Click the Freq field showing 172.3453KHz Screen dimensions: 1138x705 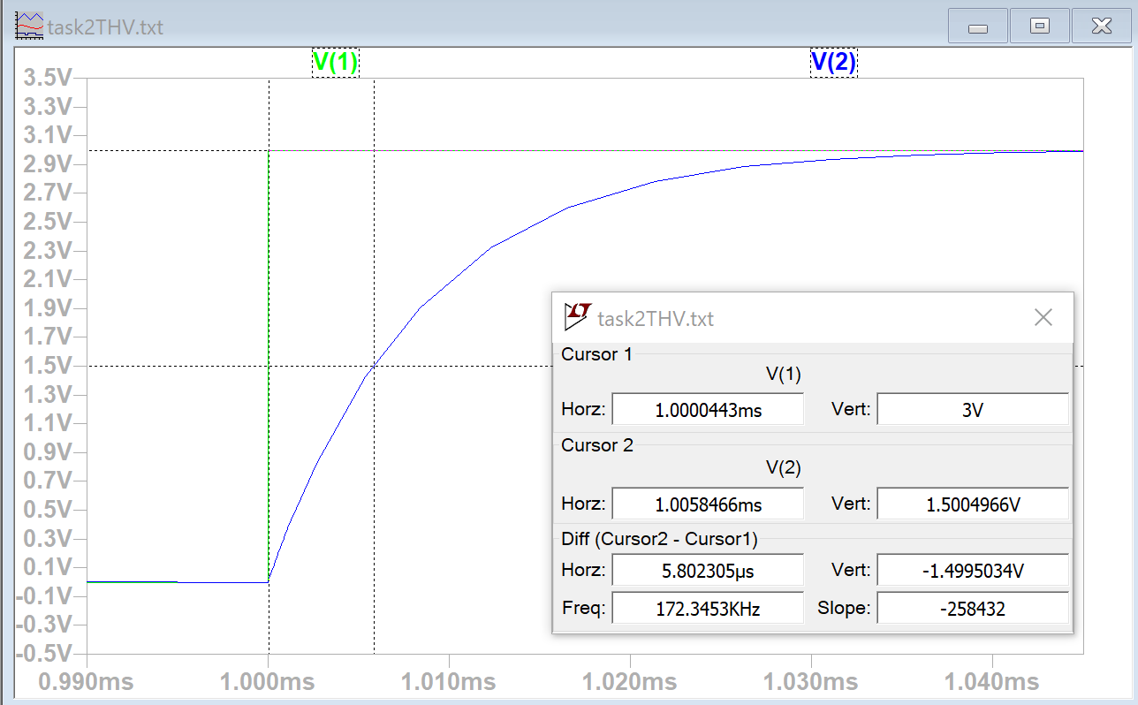coord(708,609)
